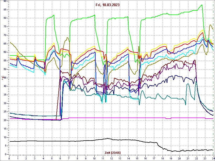This screenshot has width=215, height=161.
Task: Click the date title Fri, 10.03.2023
Action: [108, 5]
